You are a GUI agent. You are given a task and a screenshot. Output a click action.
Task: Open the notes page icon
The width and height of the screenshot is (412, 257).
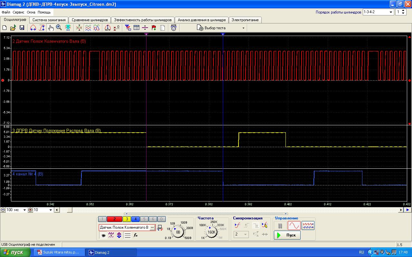point(163,28)
